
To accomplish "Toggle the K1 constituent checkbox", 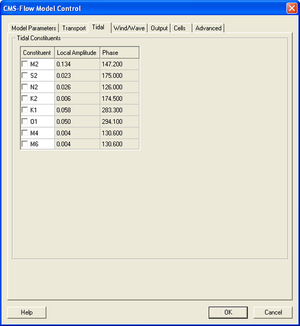I will [x=24, y=110].
